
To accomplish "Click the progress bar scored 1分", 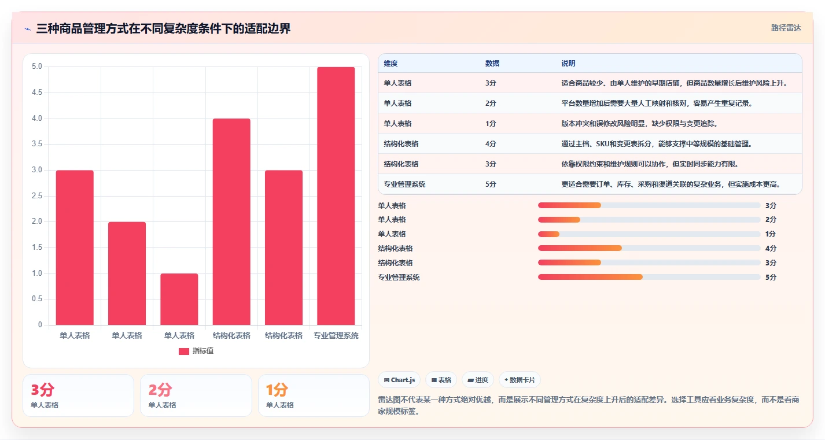I will click(x=649, y=234).
